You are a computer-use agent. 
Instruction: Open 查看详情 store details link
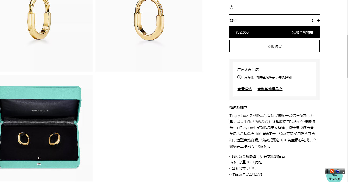[245, 89]
